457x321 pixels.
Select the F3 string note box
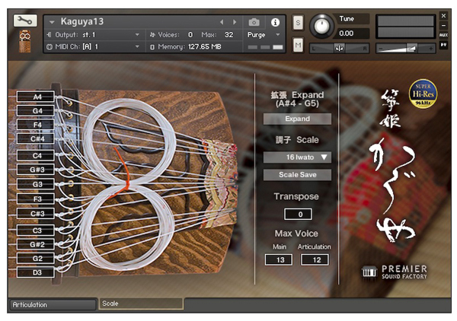pos(36,199)
